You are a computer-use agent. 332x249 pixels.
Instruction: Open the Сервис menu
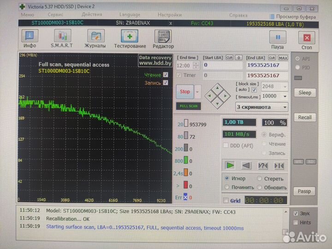click(x=55, y=15)
